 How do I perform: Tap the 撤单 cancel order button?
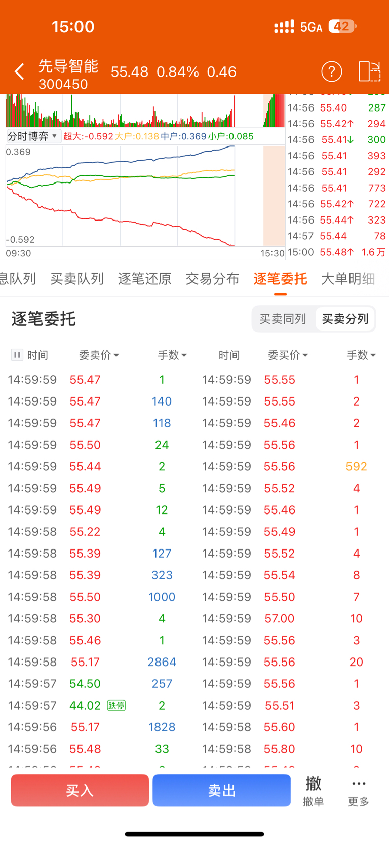[x=313, y=791]
